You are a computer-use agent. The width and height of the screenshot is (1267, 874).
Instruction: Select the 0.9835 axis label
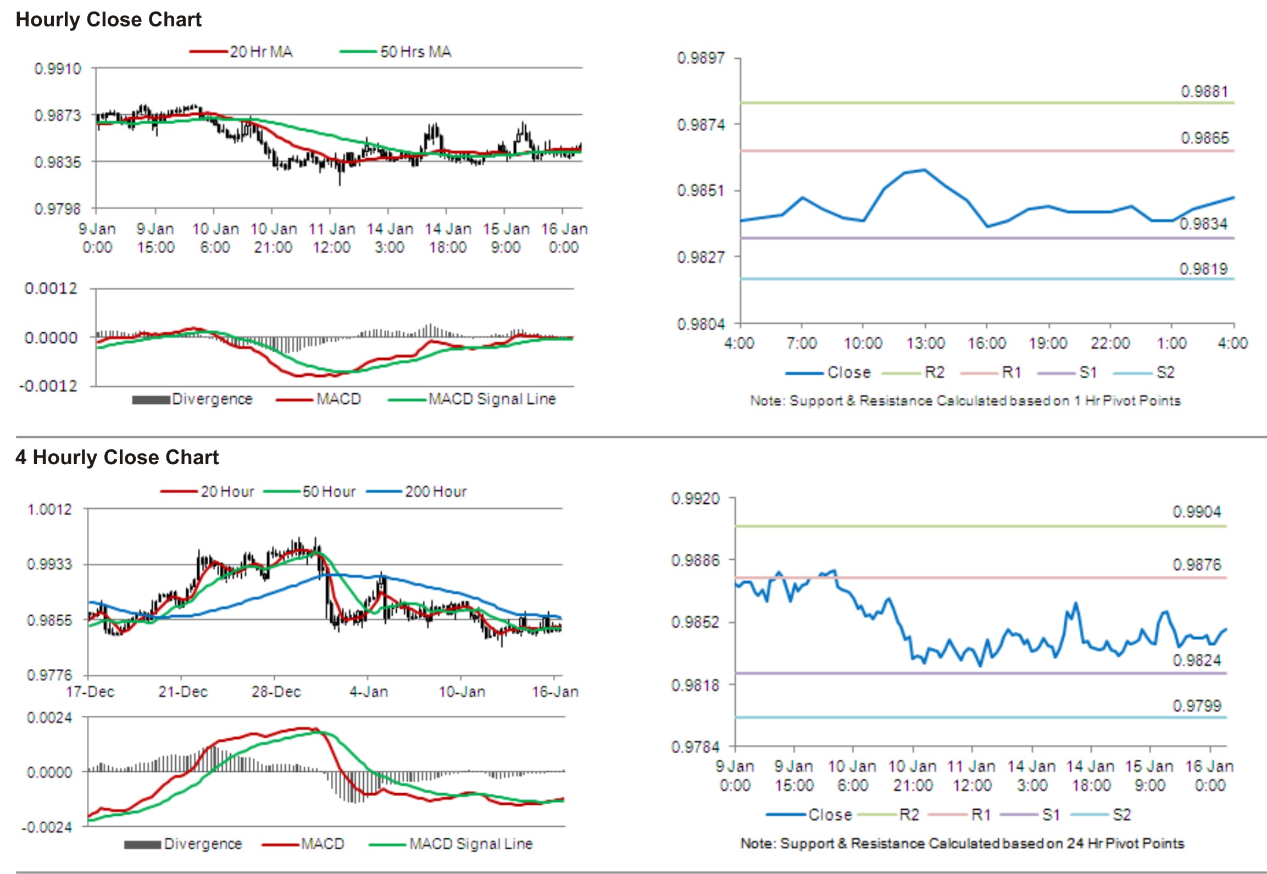[x=58, y=163]
